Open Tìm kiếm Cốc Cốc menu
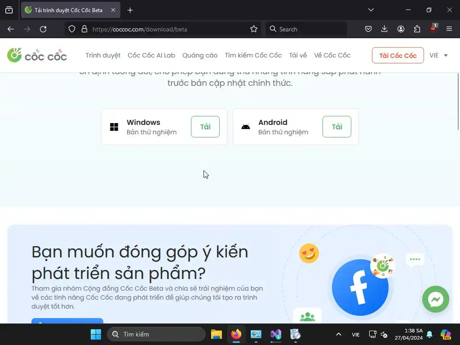Image resolution: width=460 pixels, height=345 pixels. [253, 55]
